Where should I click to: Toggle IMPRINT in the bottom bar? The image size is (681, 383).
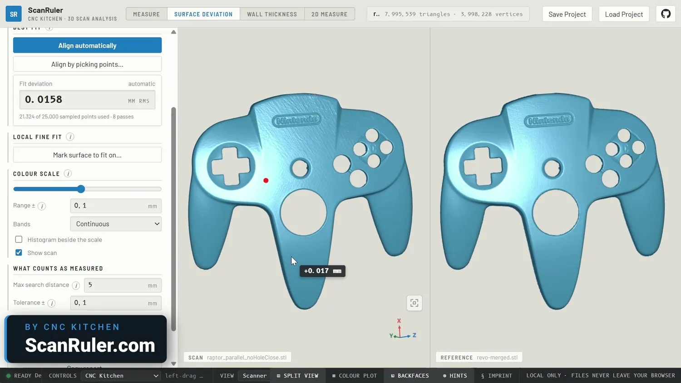click(497, 376)
